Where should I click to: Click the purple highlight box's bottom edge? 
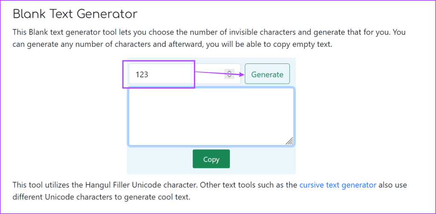[158, 88]
